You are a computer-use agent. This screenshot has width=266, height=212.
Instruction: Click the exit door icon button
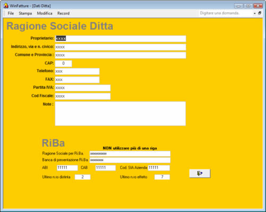[x=199, y=173]
